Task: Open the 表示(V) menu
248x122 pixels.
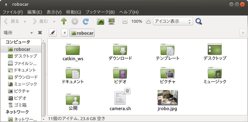Action: coord(54,12)
